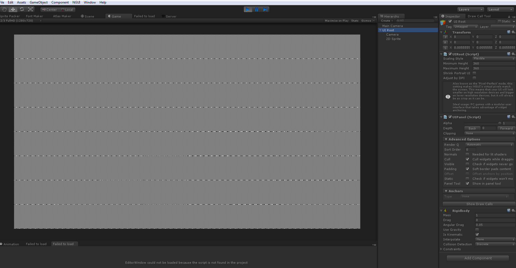Image resolution: width=516 pixels, height=268 pixels.
Task: Click the Rigidbody component icon
Action: click(x=445, y=211)
